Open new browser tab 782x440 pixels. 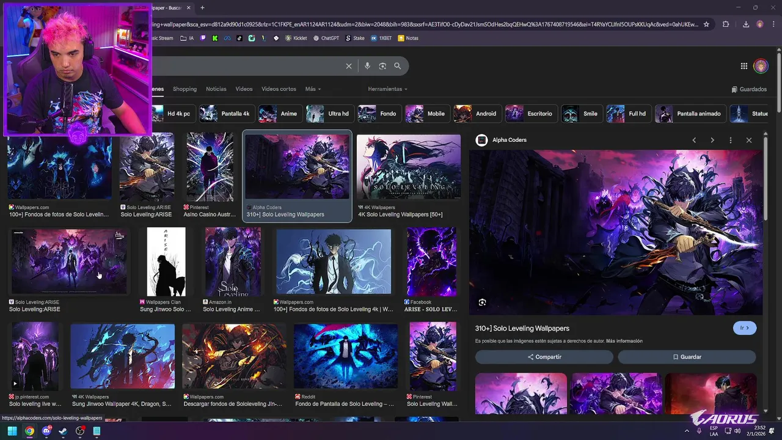[x=202, y=8]
